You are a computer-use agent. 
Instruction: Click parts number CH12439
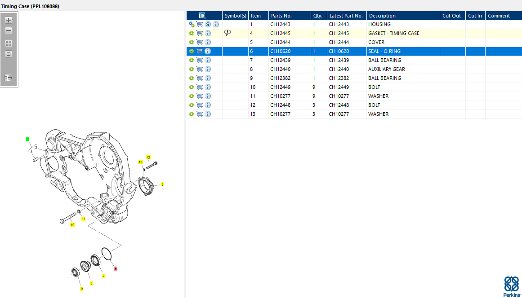[280, 60]
